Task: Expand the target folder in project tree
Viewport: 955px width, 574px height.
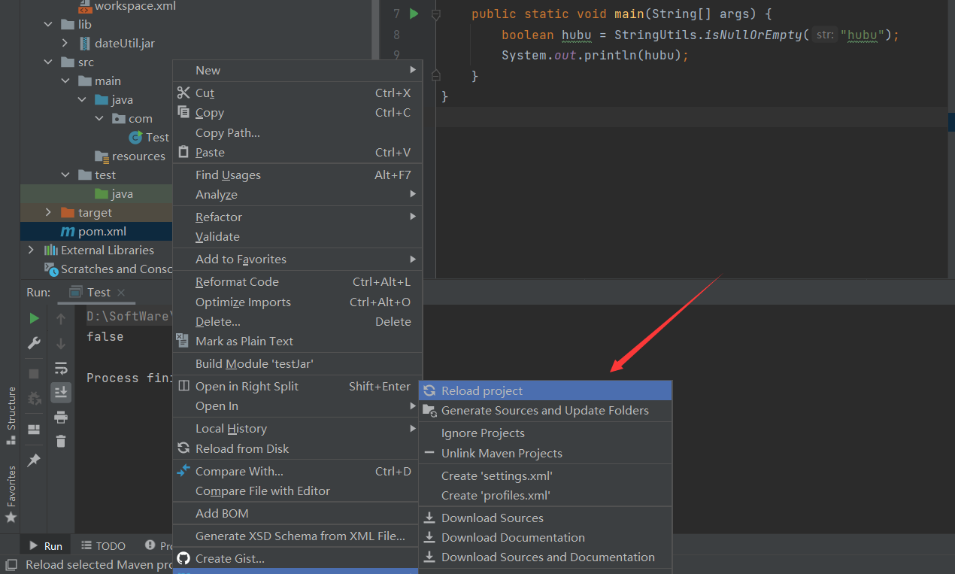Action: [x=49, y=213]
